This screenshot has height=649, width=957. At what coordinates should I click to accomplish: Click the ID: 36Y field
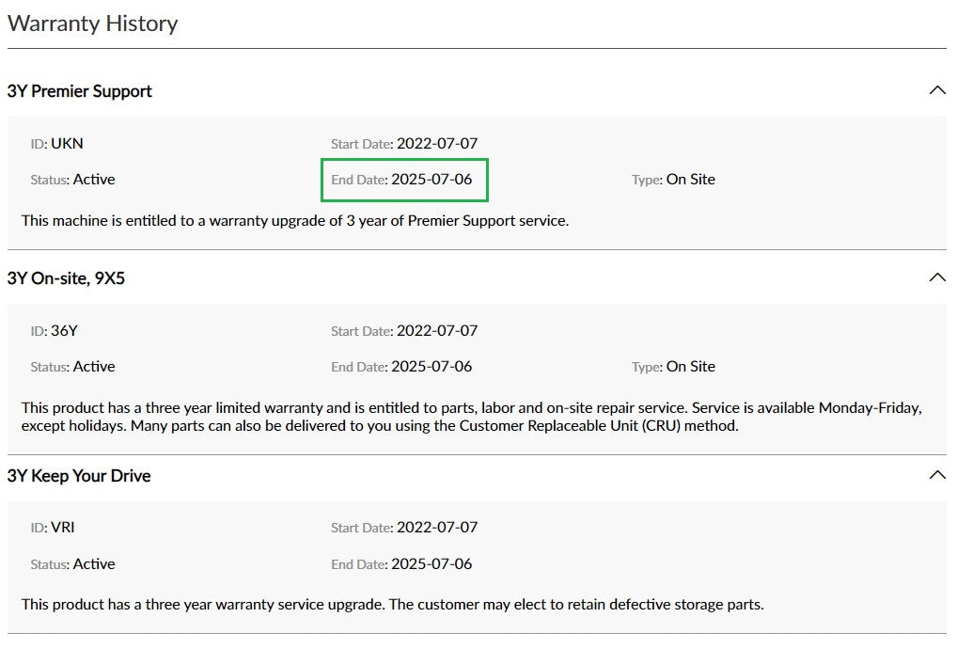pyautogui.click(x=55, y=331)
